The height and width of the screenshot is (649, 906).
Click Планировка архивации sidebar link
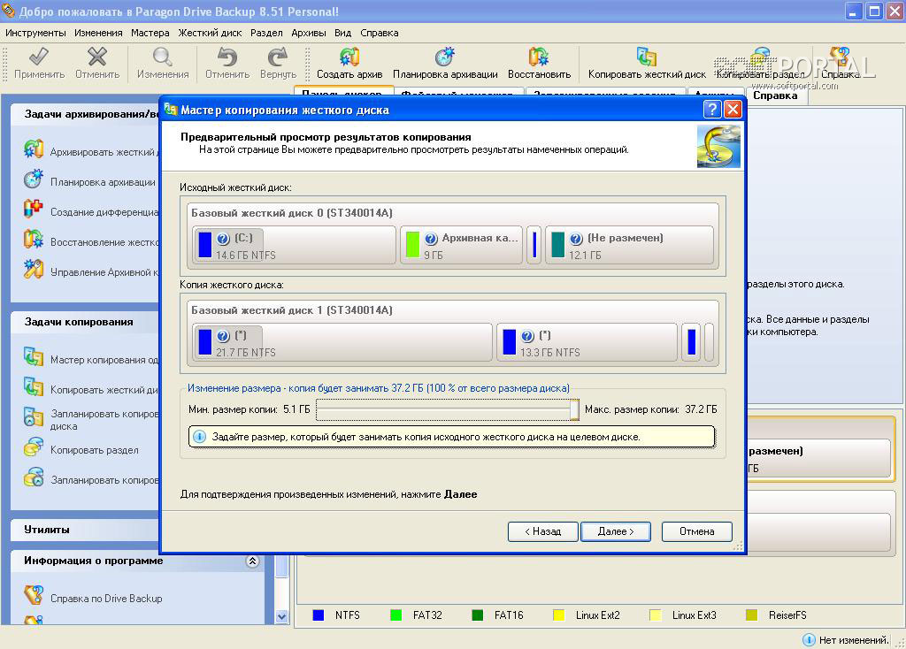[103, 182]
